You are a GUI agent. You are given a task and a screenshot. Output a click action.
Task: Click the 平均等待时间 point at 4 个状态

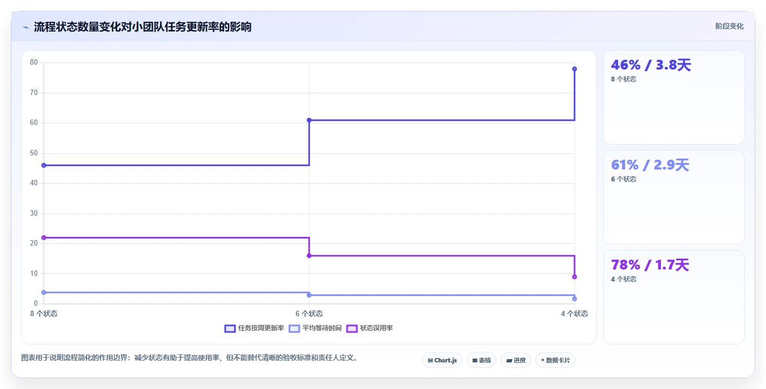point(574,299)
